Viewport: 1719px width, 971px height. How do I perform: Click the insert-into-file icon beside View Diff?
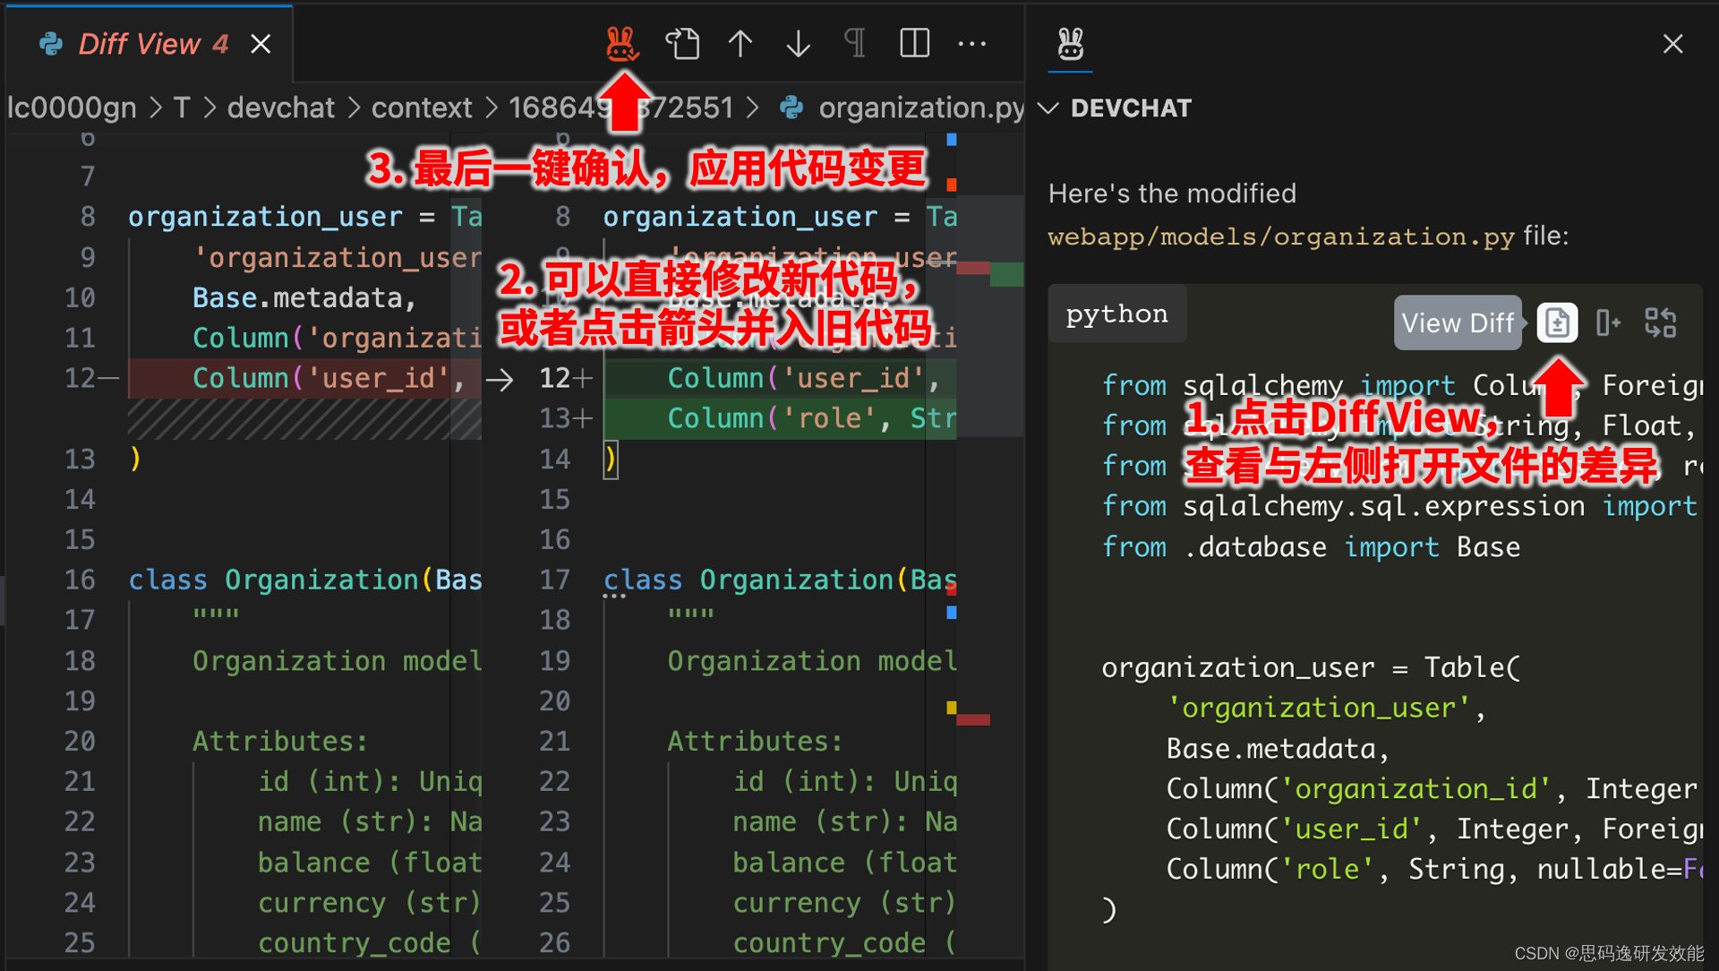coord(1557,322)
